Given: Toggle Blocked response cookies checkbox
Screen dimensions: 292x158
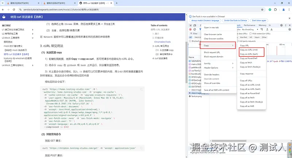Looking at the screenshot, I should pos(190,41).
